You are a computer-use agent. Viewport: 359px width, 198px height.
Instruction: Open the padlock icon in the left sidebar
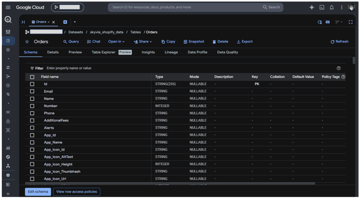pos(8,121)
